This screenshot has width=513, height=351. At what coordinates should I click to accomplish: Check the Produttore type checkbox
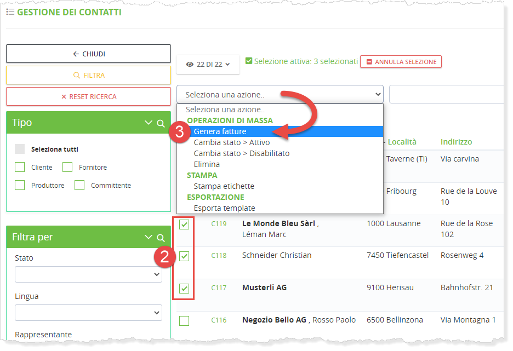click(20, 185)
